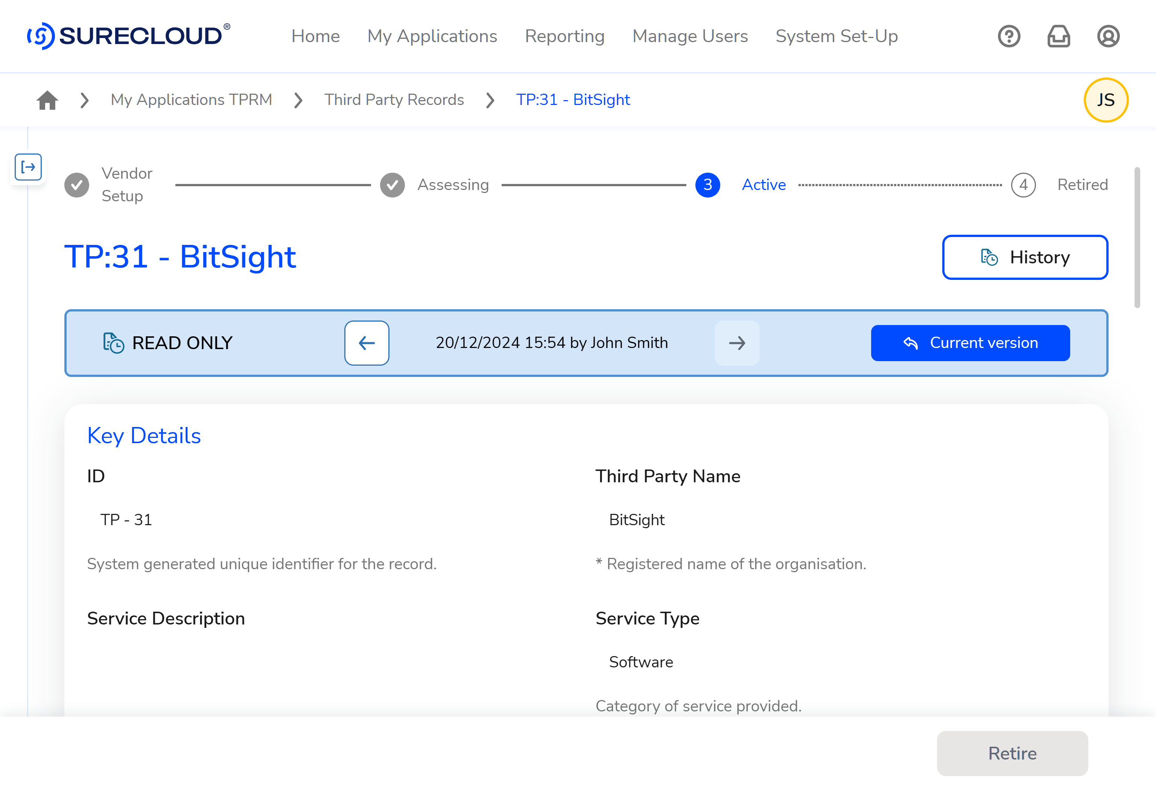Image resolution: width=1156 pixels, height=790 pixels.
Task: Open the Reporting menu
Action: (x=564, y=36)
